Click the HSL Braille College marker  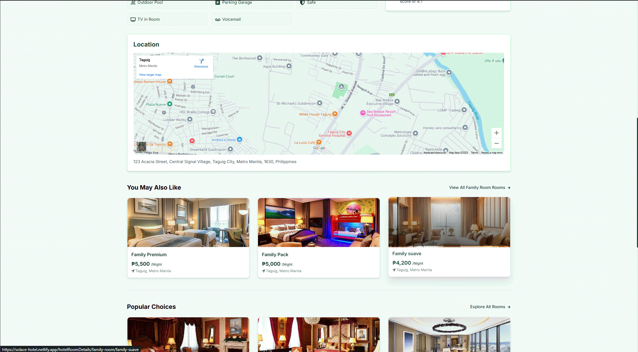pos(213,112)
